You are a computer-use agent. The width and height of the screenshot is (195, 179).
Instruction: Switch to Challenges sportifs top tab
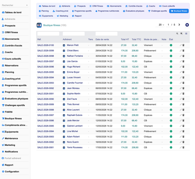pos(157,11)
